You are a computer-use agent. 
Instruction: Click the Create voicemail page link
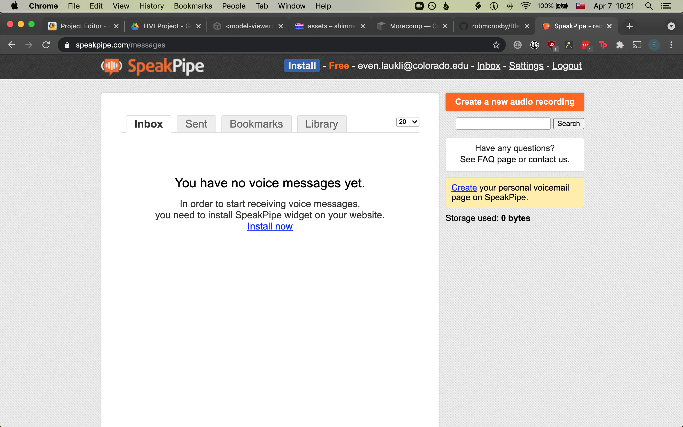click(x=464, y=188)
